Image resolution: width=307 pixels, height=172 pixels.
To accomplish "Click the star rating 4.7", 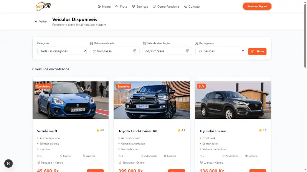I will 262,130.
